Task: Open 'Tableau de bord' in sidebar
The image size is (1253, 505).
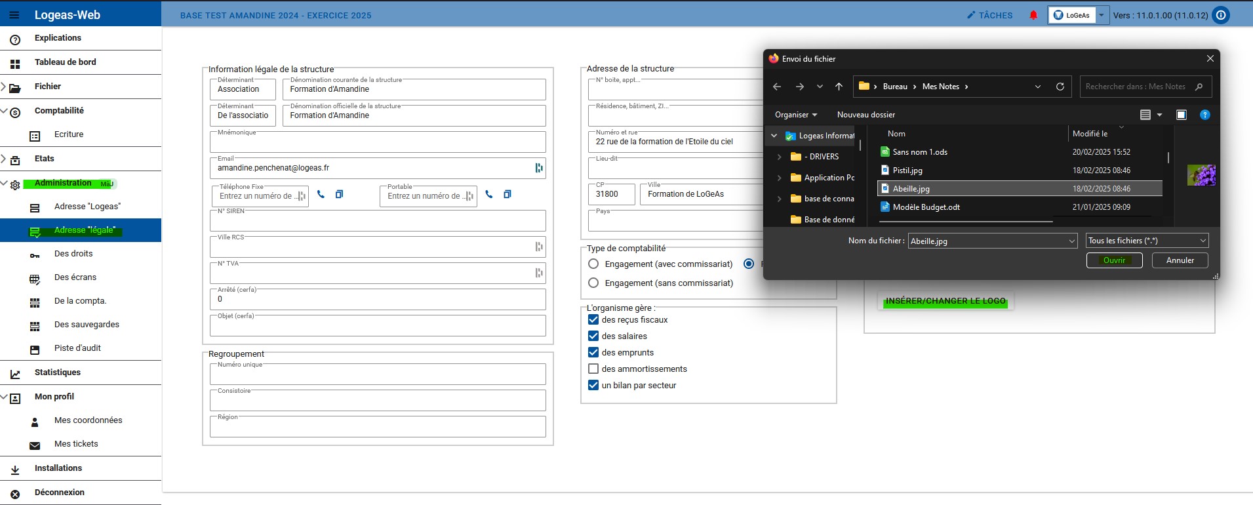Action: (x=65, y=62)
